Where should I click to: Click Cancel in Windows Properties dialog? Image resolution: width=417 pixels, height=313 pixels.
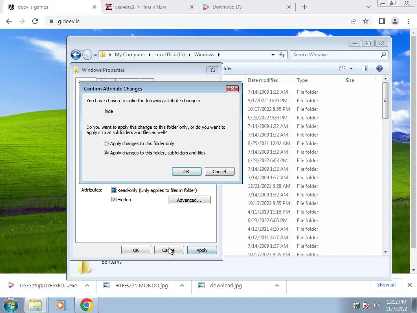point(169,250)
